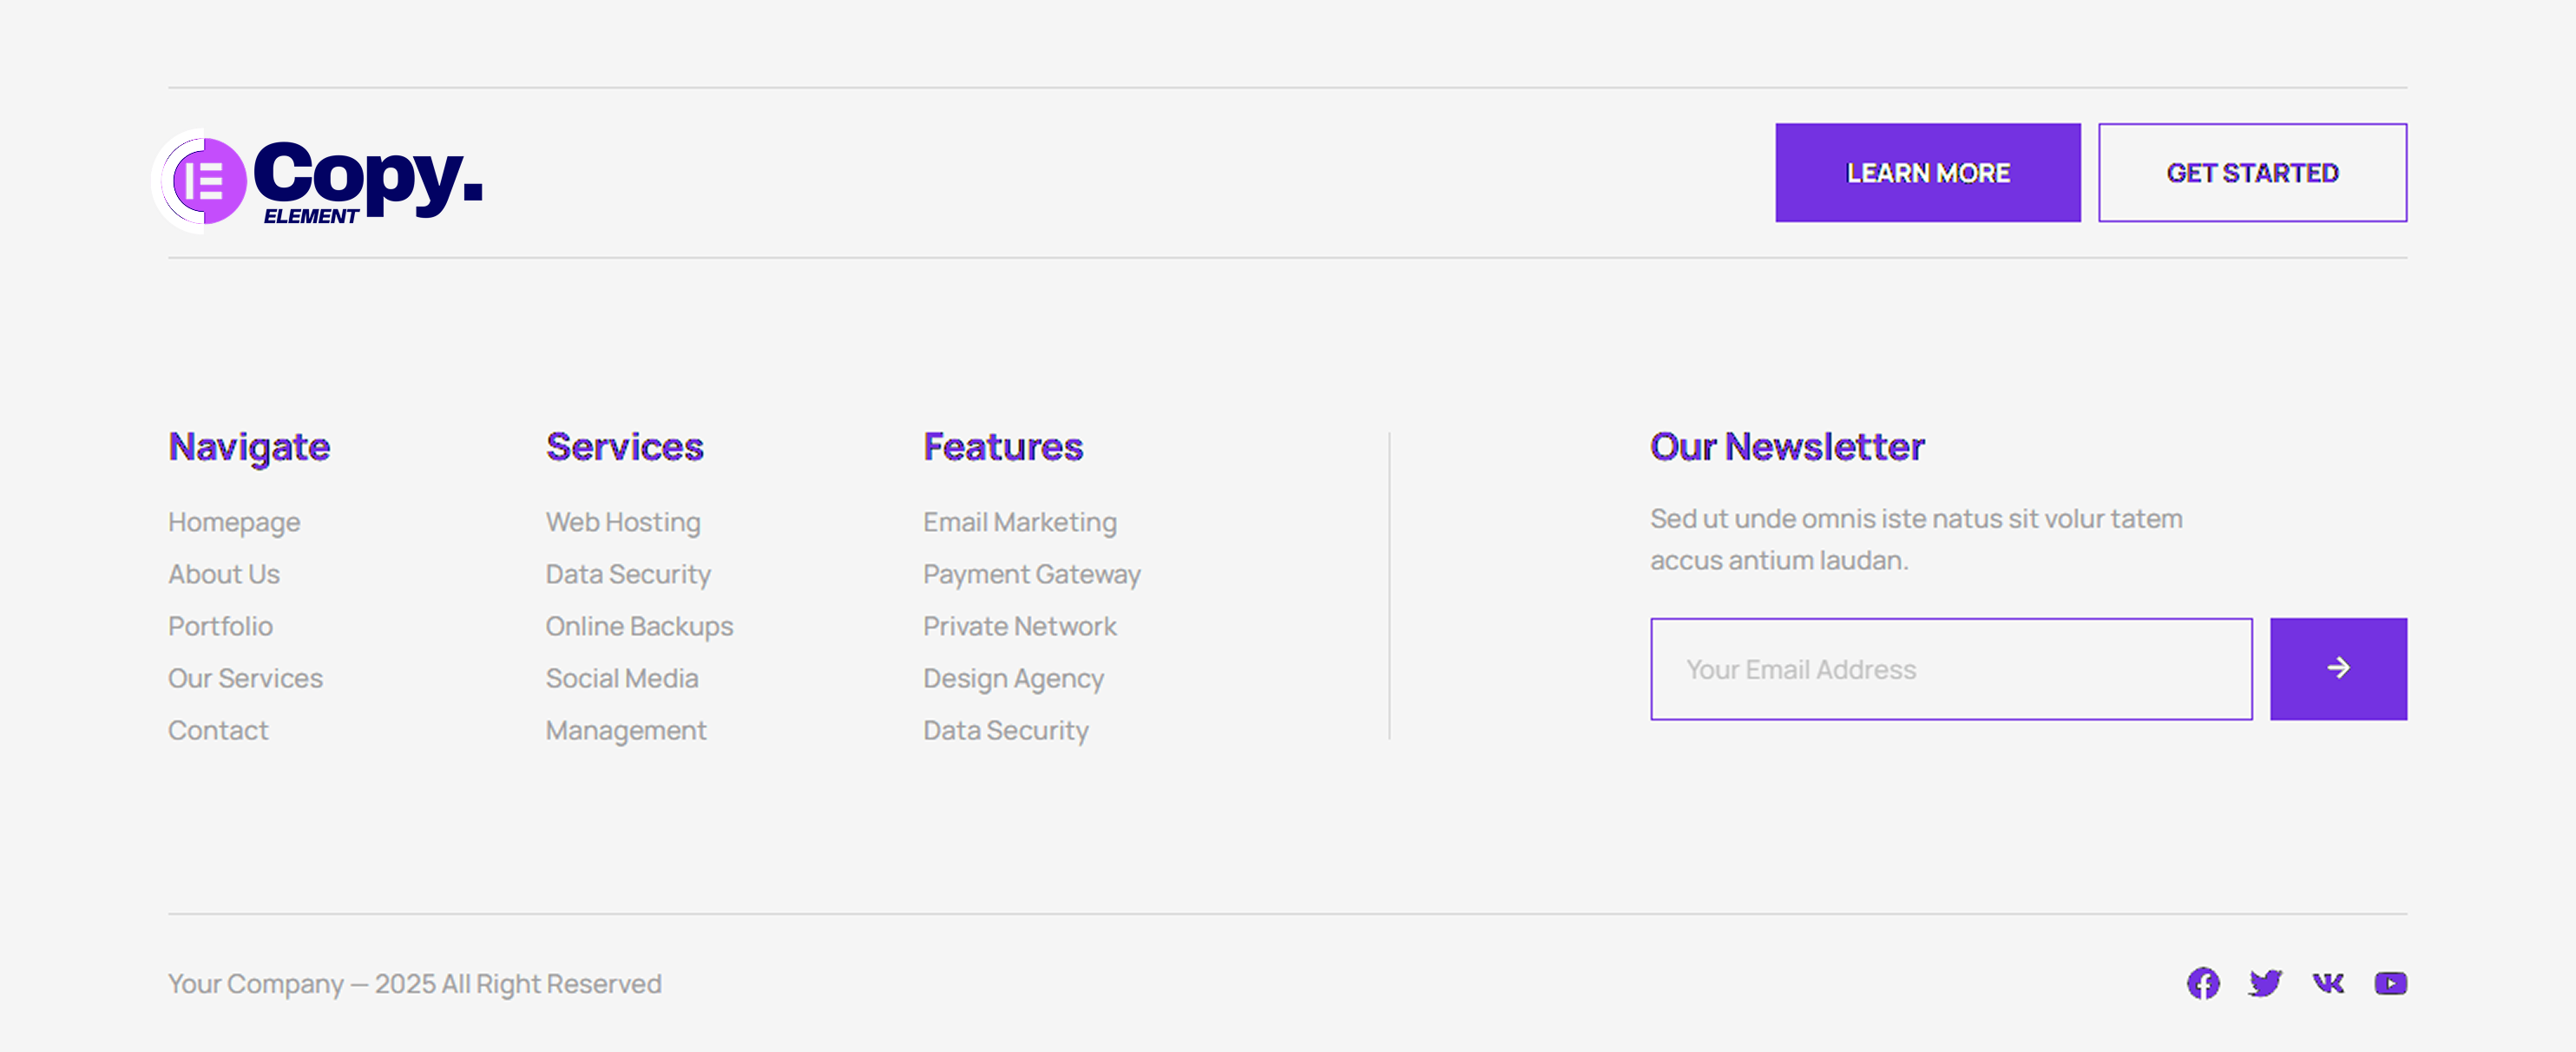
Task: Open the Email Marketing link
Action: (x=1020, y=522)
